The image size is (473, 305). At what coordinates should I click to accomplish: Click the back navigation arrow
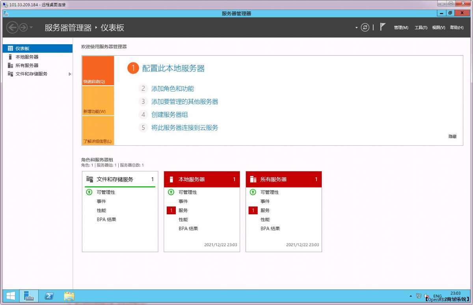11,28
